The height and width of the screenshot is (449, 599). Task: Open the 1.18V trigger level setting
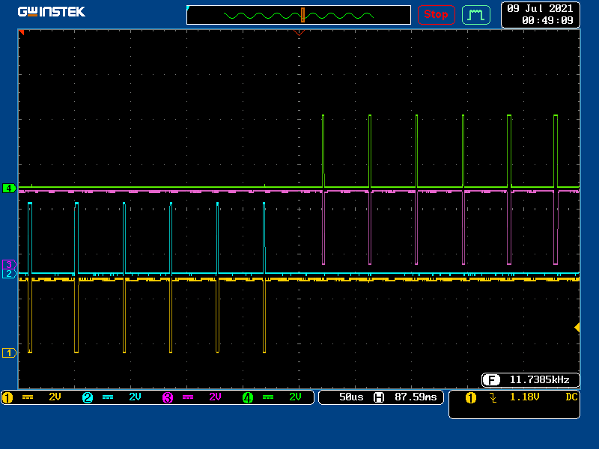click(524, 397)
